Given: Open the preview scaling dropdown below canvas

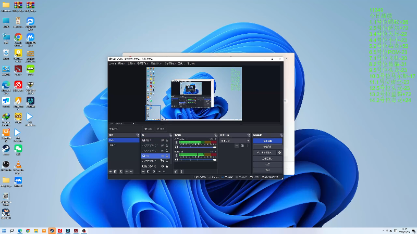Looking at the screenshot, I should click(x=125, y=123).
